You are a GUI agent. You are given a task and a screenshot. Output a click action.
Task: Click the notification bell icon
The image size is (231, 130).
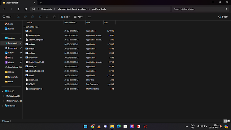coord(221,126)
